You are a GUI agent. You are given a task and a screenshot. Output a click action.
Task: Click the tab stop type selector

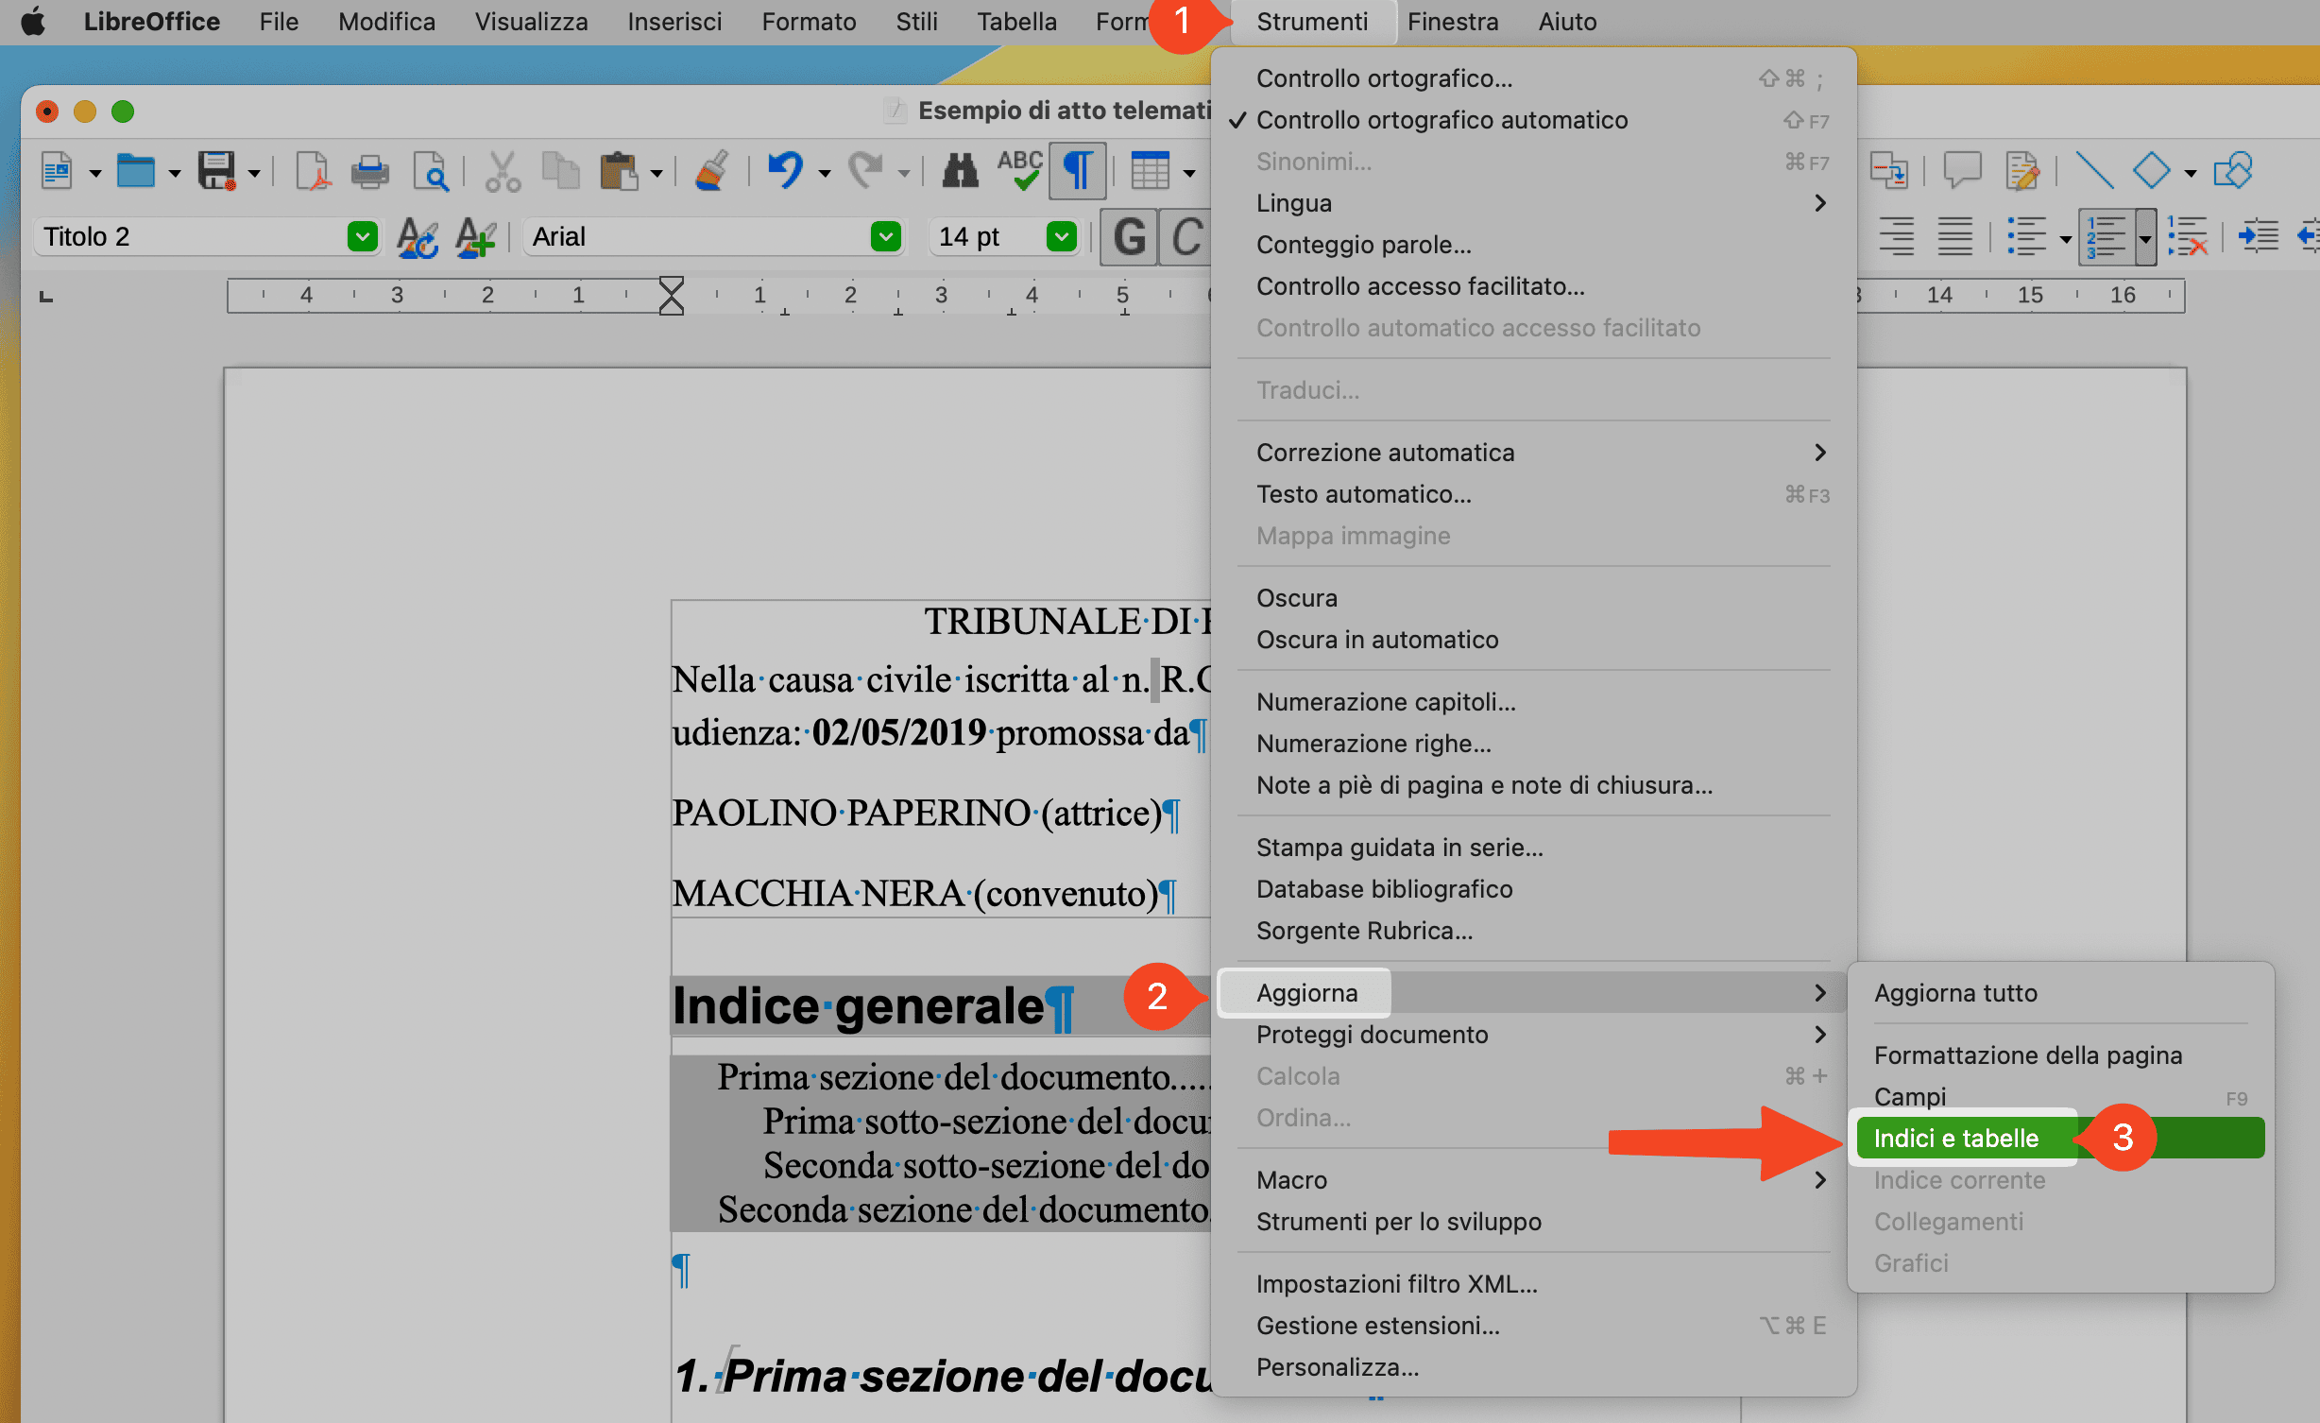click(45, 297)
